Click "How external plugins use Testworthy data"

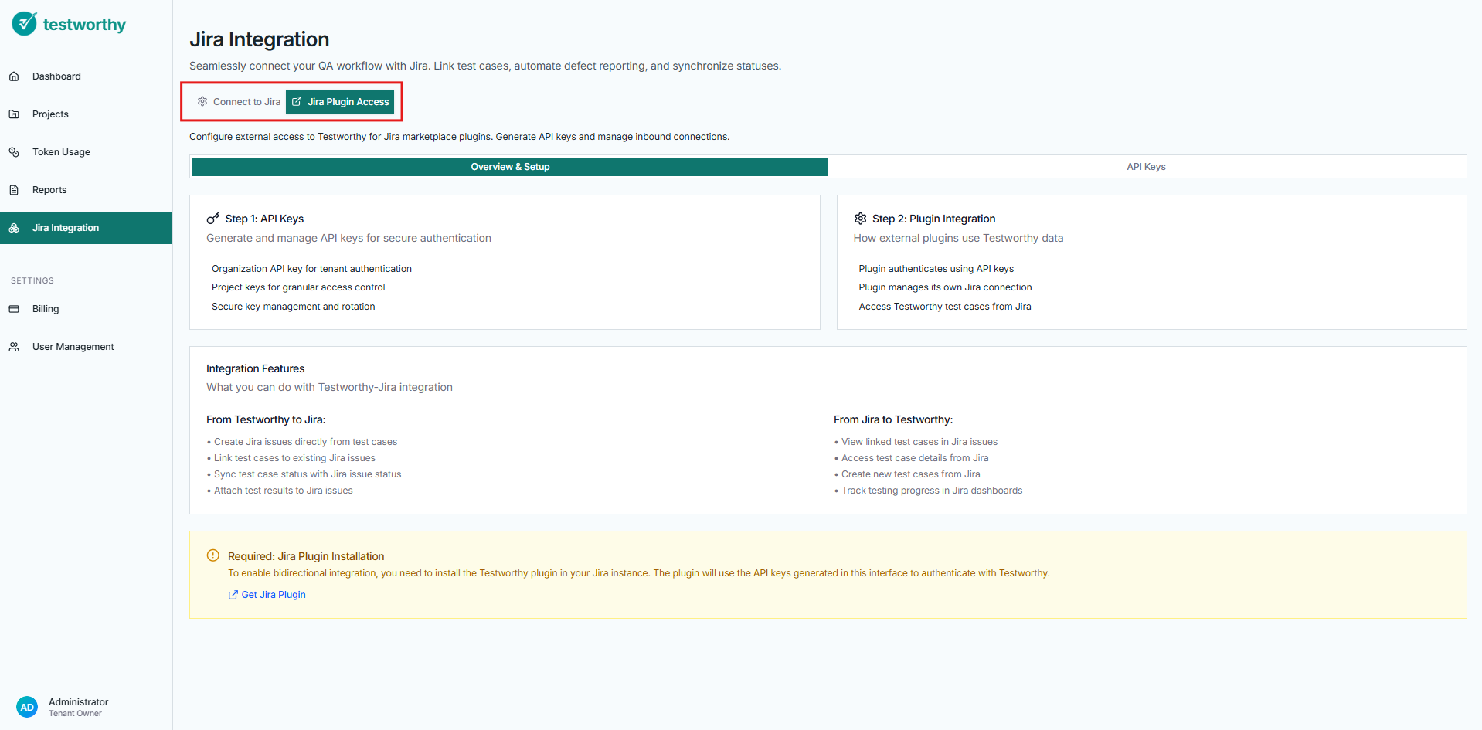coord(958,238)
